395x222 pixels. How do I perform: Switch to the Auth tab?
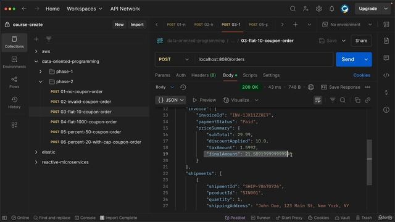coord(181,75)
